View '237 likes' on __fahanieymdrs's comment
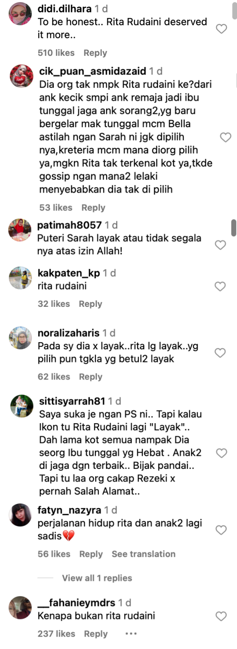Image resolution: width=237 pixels, height=649 pixels. click(x=56, y=634)
